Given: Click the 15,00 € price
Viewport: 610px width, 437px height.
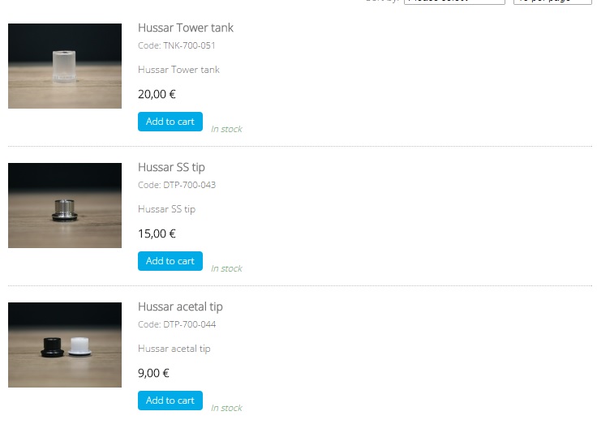Looking at the screenshot, I should (x=157, y=233).
